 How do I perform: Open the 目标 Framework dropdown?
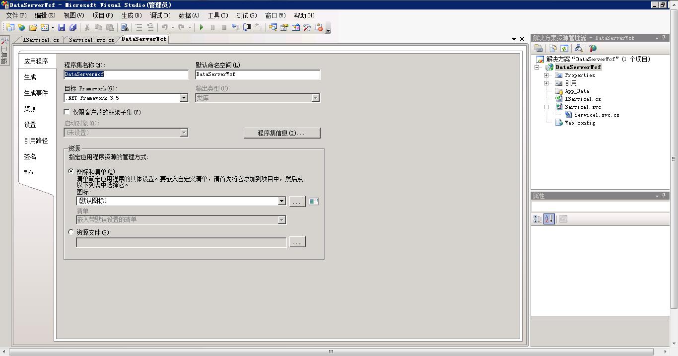tap(184, 98)
